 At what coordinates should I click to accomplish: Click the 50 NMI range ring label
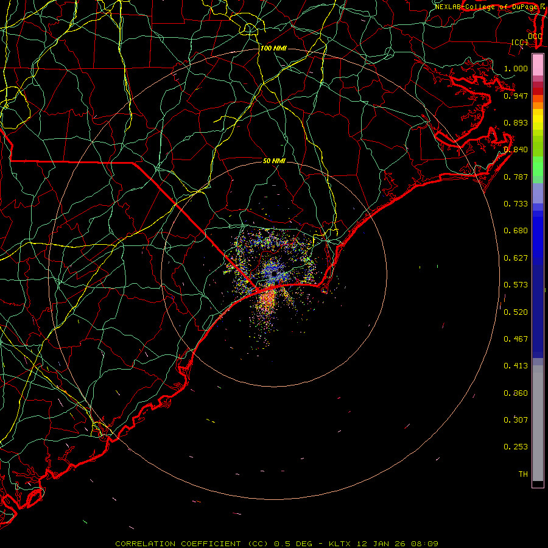pos(274,161)
